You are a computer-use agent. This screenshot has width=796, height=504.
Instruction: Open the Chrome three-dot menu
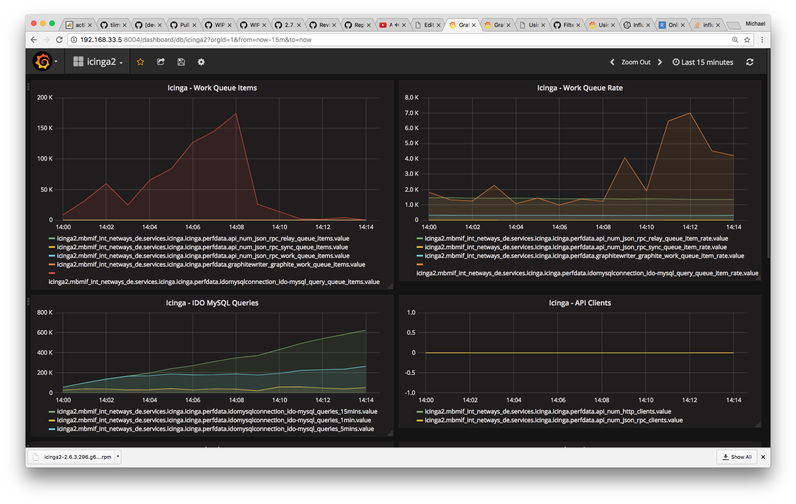tap(762, 40)
